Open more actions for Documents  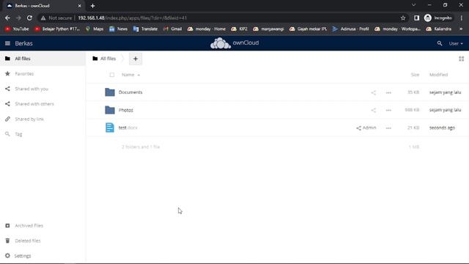[388, 92]
